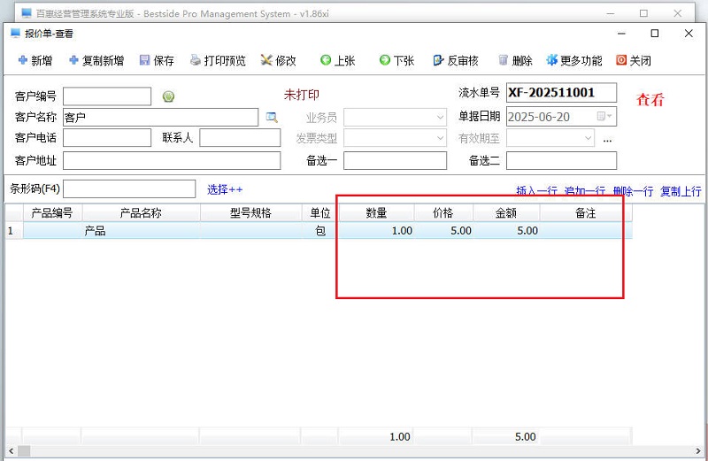The image size is (708, 461).
Task: Click the 备选二 input field
Action: tap(561, 161)
